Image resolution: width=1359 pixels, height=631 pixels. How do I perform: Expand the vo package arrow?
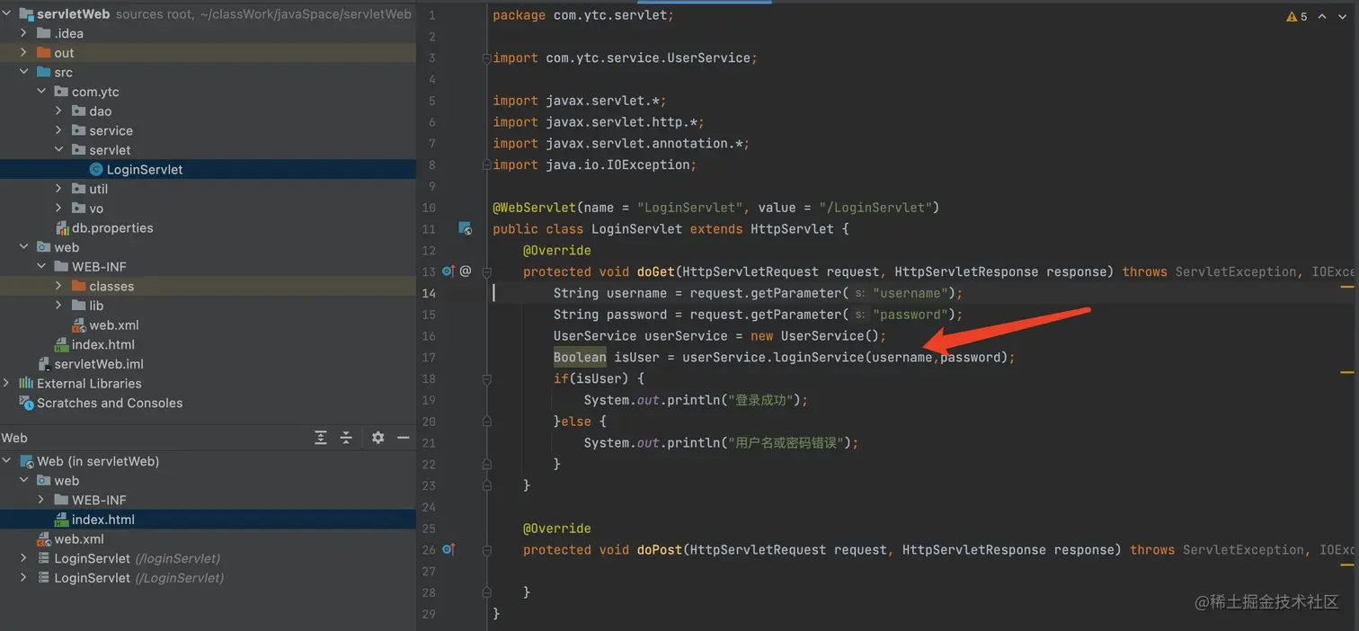tap(58, 209)
